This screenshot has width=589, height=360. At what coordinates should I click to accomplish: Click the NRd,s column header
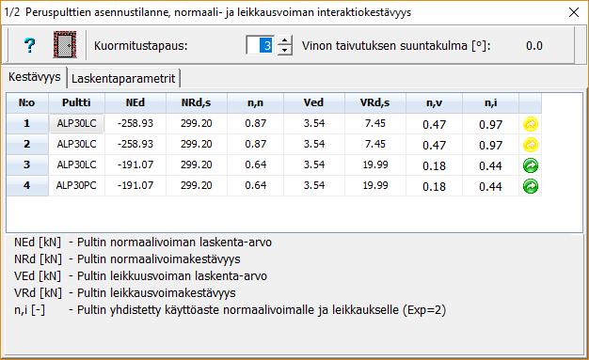click(x=196, y=102)
